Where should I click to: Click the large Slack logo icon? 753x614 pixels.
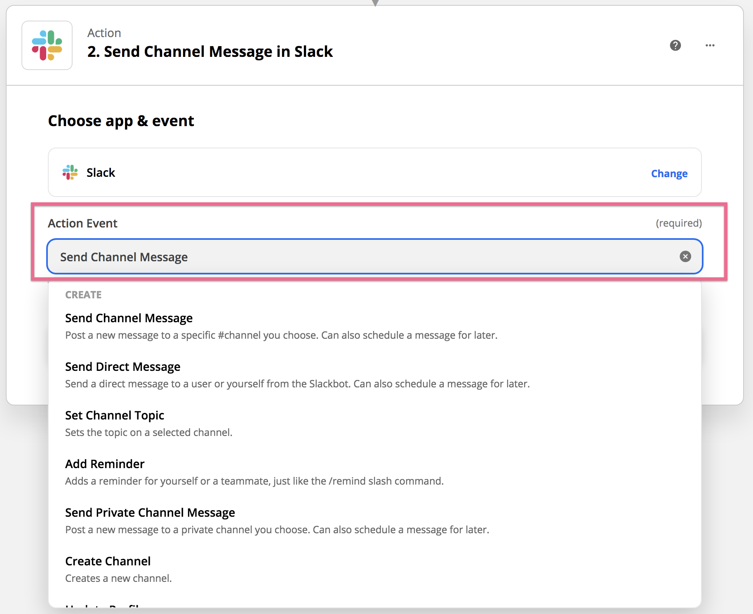point(47,45)
